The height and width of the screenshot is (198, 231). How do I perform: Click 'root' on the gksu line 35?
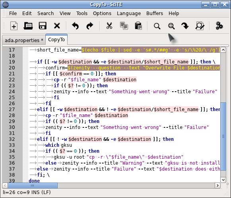tap(79, 157)
